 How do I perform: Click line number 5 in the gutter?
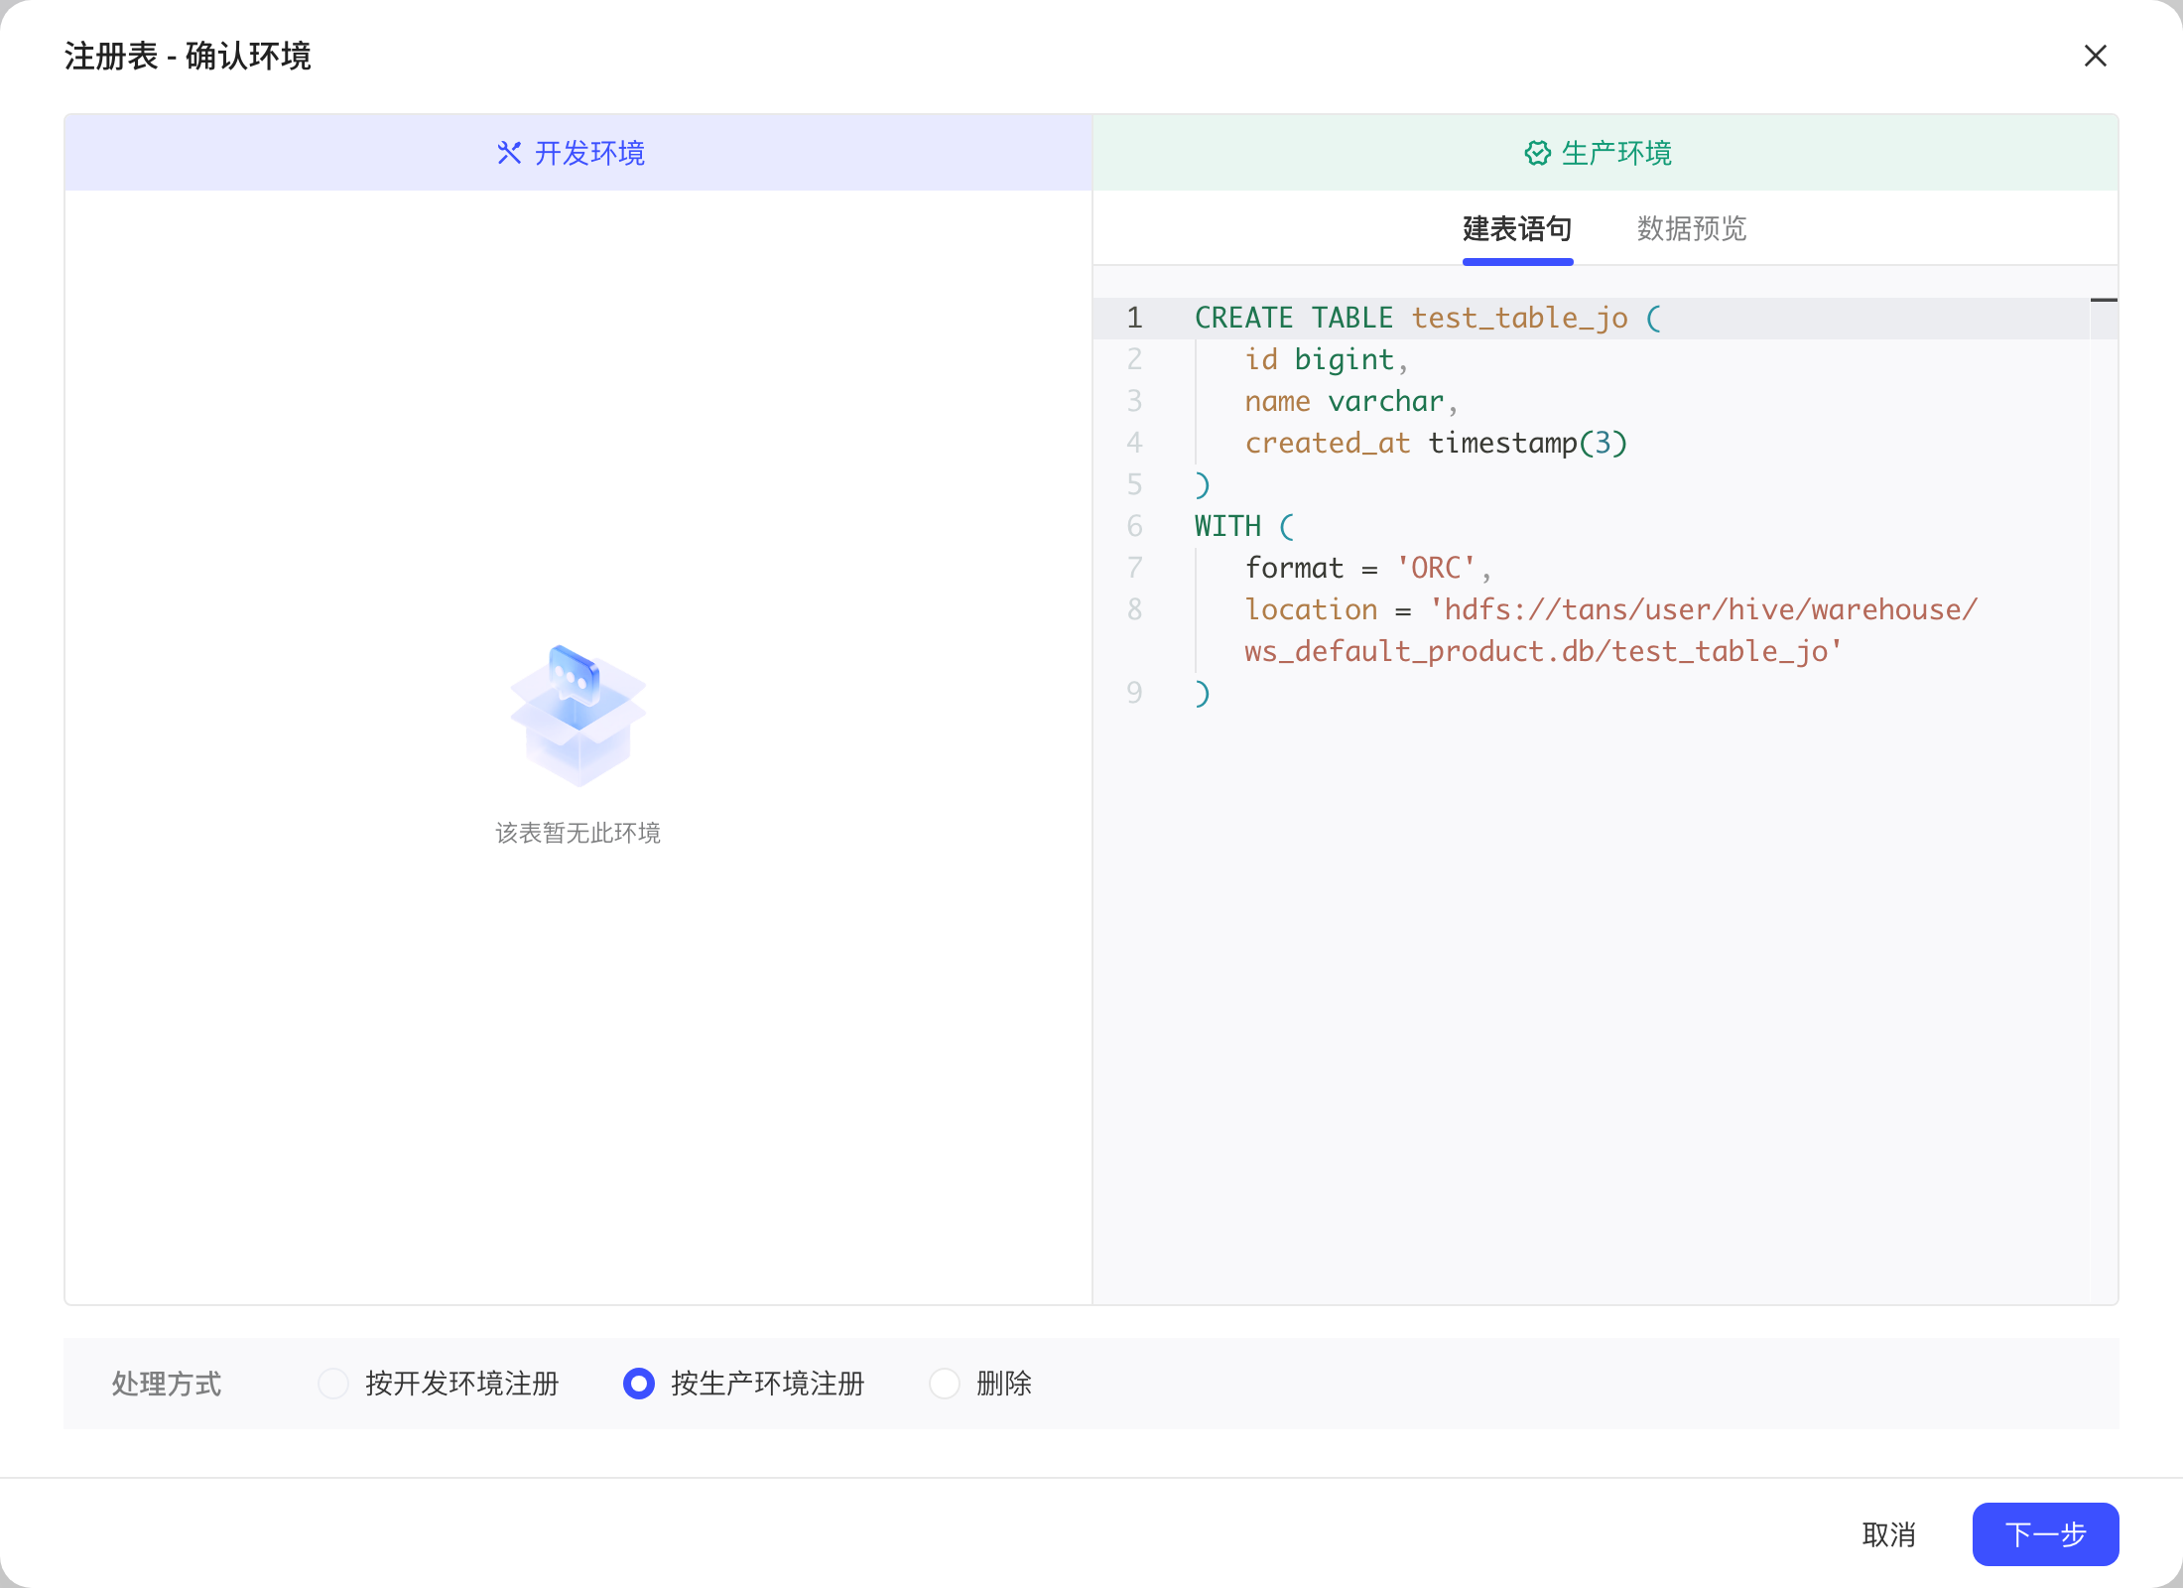click(x=1134, y=484)
